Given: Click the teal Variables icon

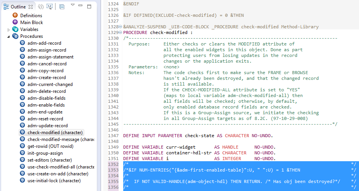Looking at the screenshot, I should click(x=15, y=29).
